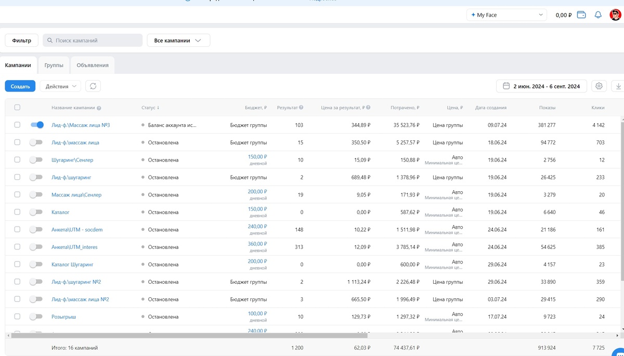This screenshot has width=624, height=356.
Task: Sort by Клики column header
Action: tap(598, 108)
